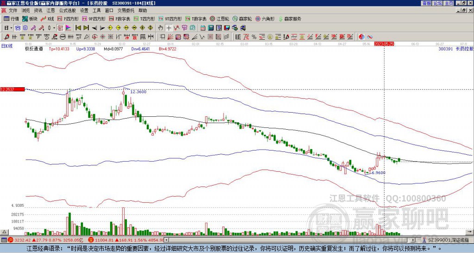The image size is (474, 253).
Task: Jump to first bar arrow icon
Action: pyautogui.click(x=78, y=28)
